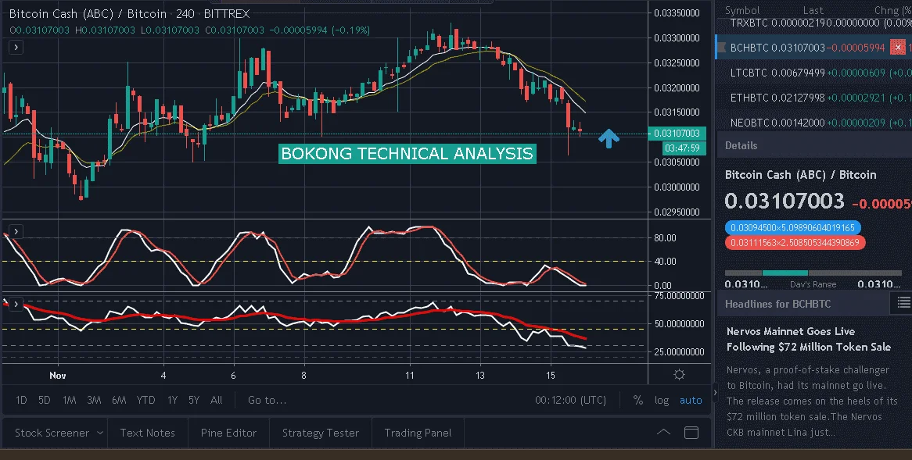
Task: Open the Trading Panel tab
Action: [418, 433]
